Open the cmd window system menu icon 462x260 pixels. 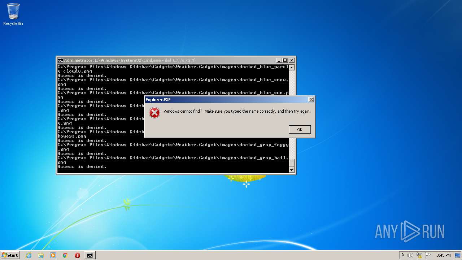click(61, 60)
